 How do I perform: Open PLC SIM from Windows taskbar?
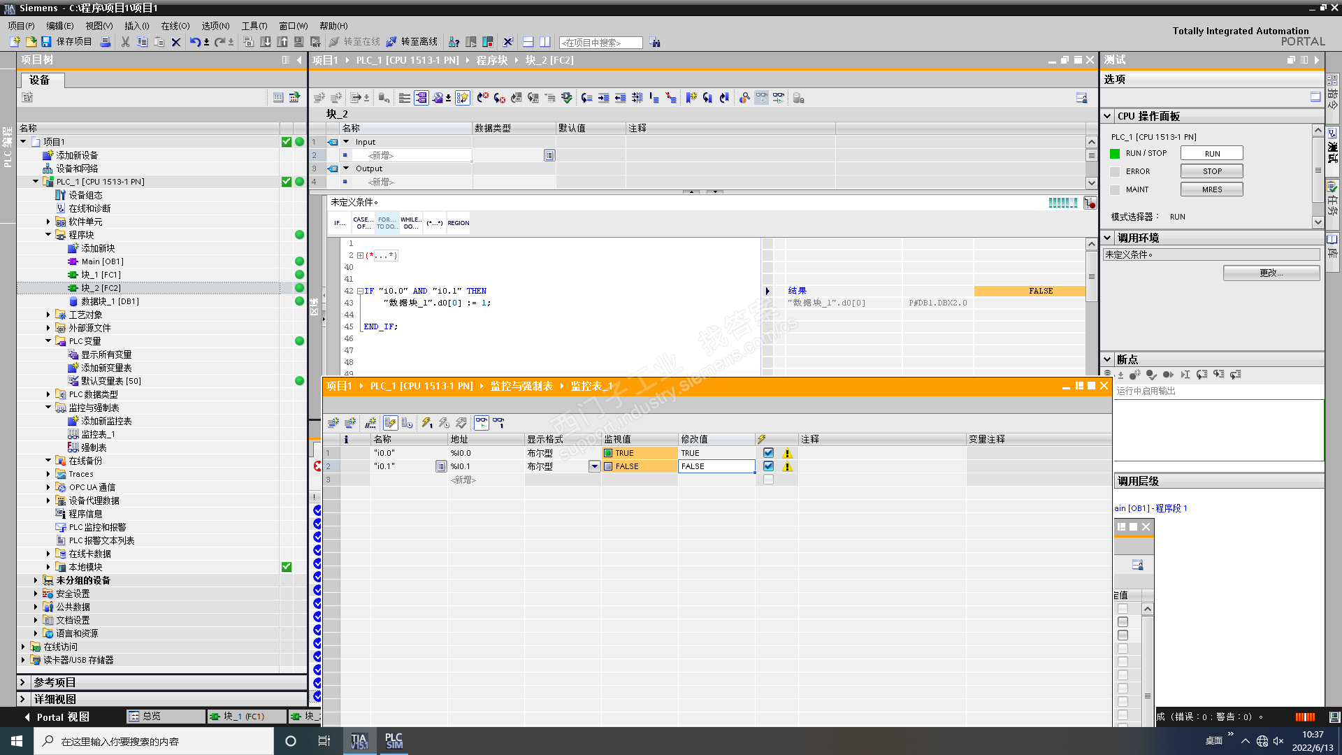tap(394, 741)
